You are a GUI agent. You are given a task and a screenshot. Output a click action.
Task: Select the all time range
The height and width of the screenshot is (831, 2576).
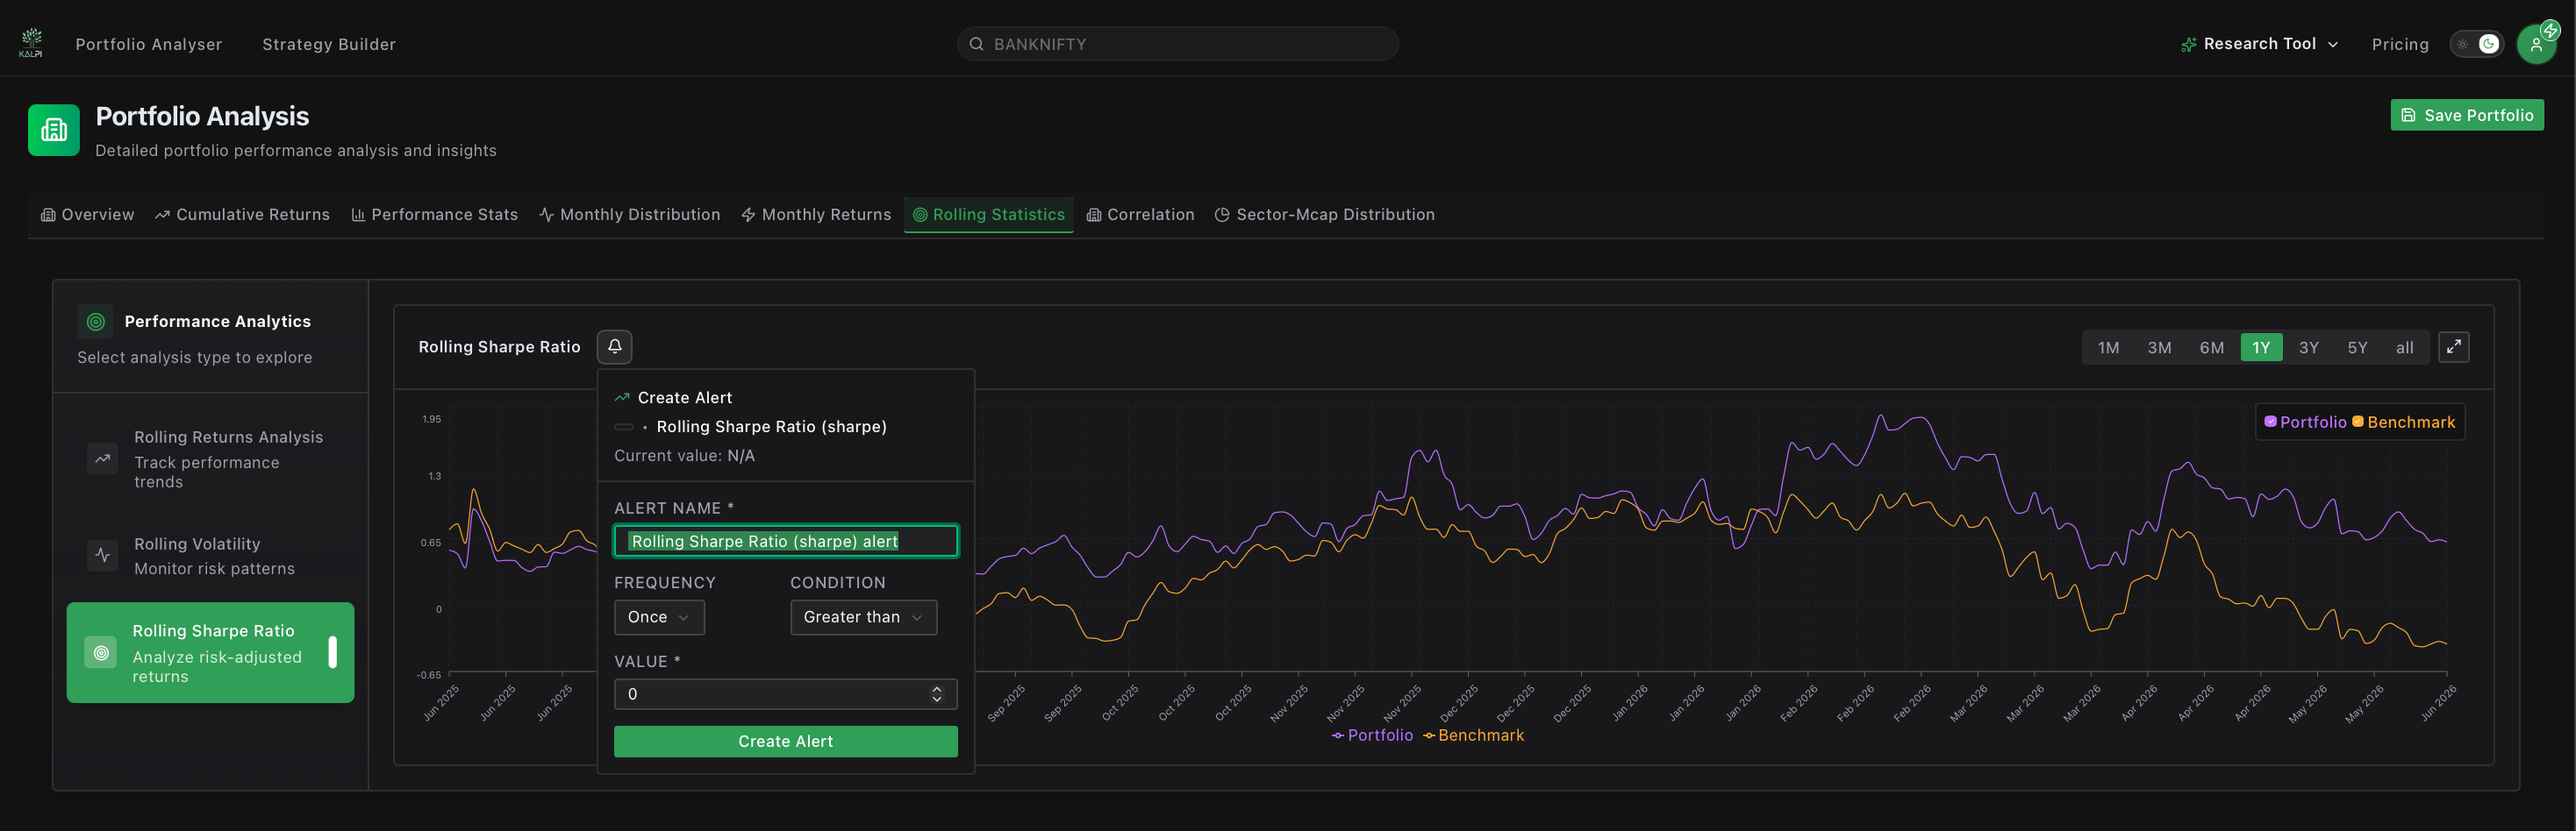pos(2404,348)
